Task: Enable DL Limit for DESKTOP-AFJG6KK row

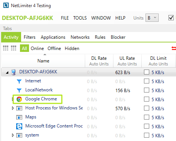Action: [147, 72]
